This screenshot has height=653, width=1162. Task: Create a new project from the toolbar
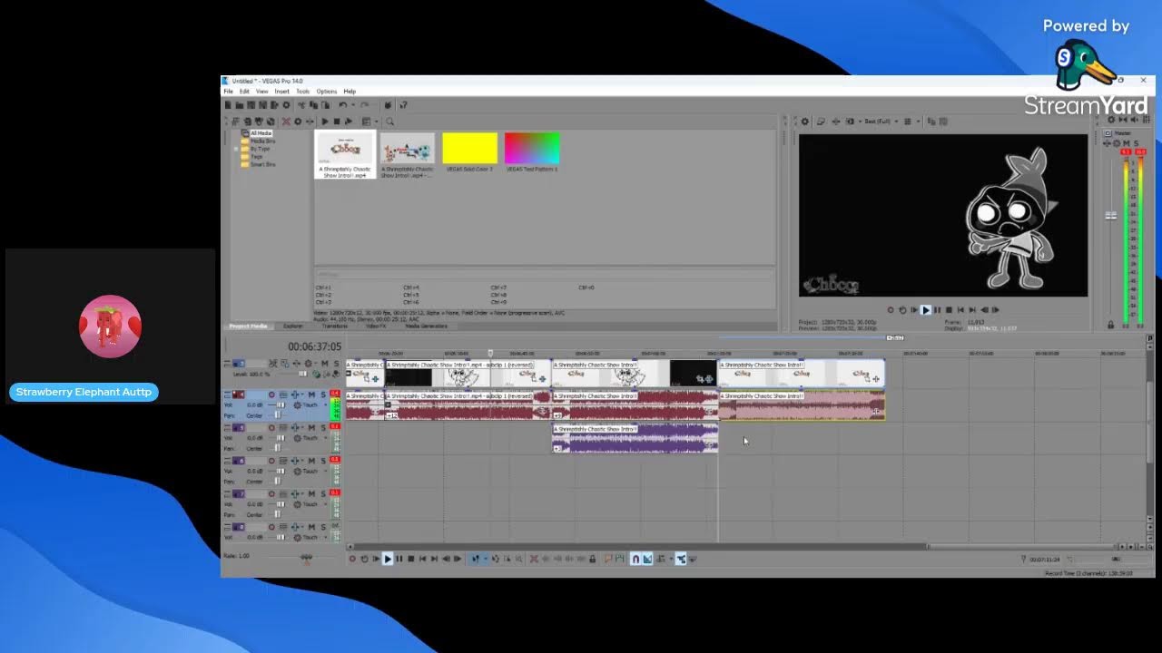click(228, 105)
